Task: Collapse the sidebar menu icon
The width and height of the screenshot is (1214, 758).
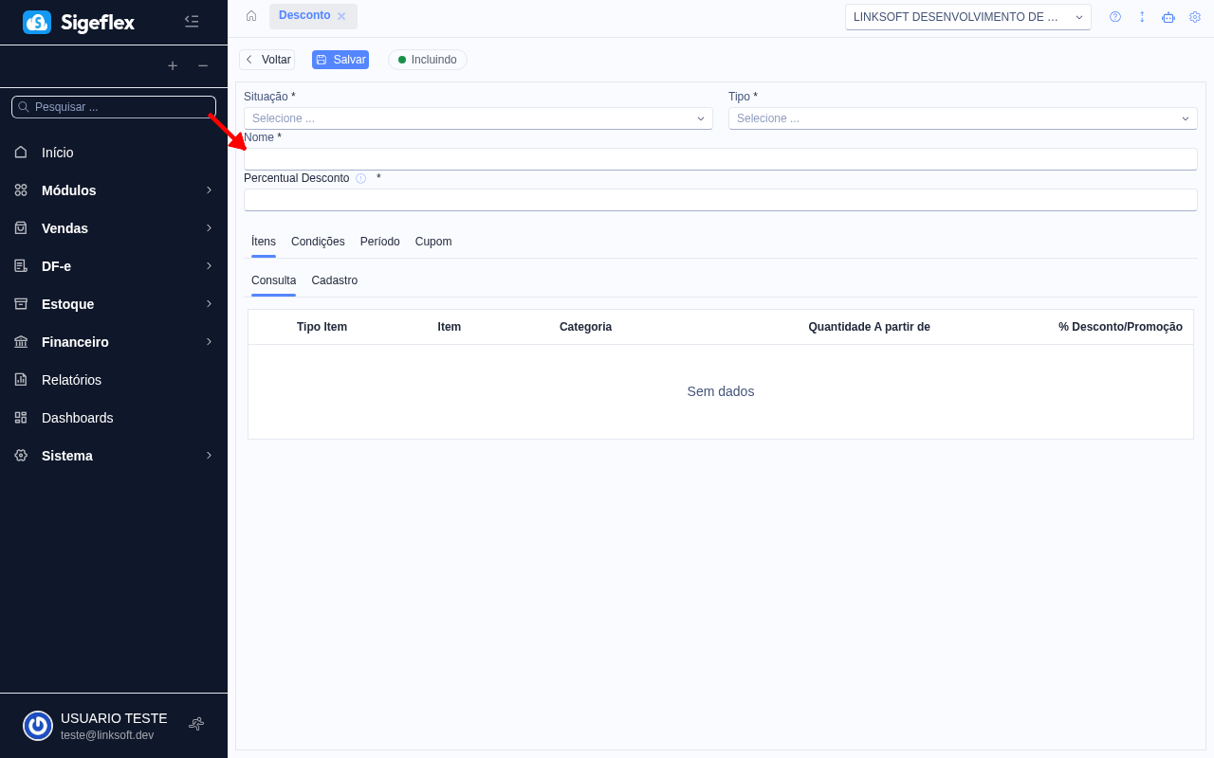Action: (192, 21)
